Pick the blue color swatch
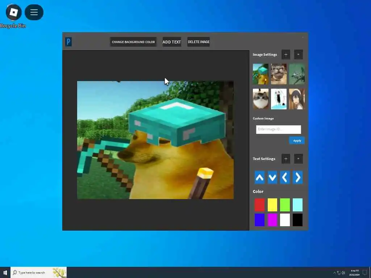 [x=259, y=220]
